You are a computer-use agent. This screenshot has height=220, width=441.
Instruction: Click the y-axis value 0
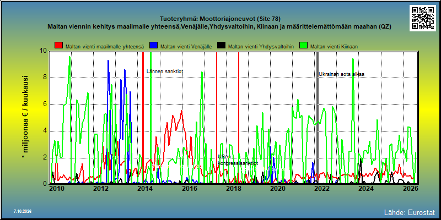45,184
